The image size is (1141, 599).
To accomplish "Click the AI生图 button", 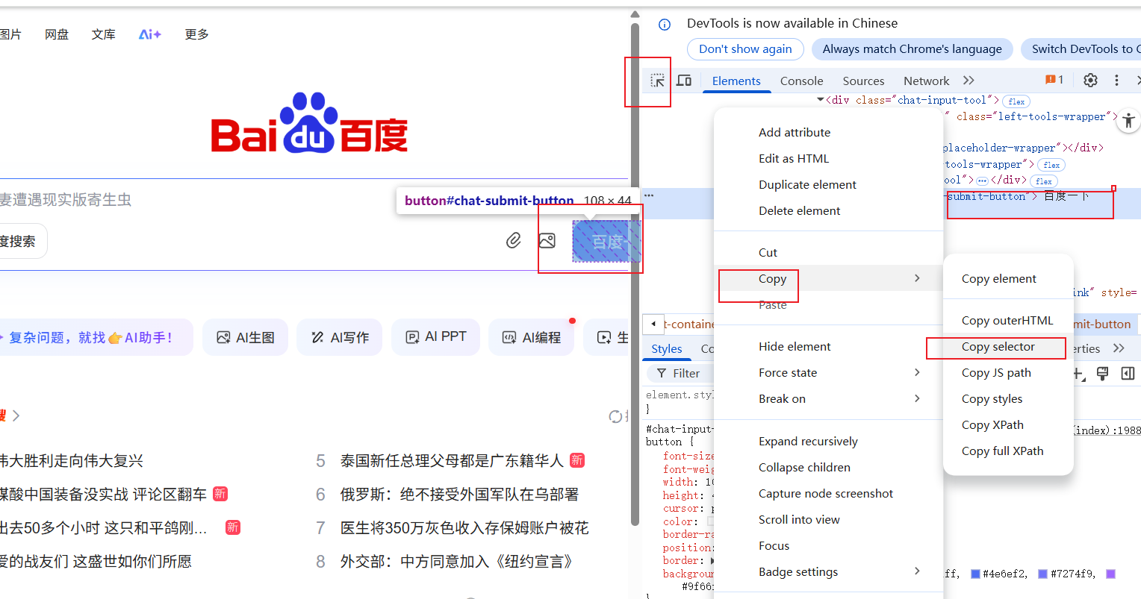I will click(246, 337).
